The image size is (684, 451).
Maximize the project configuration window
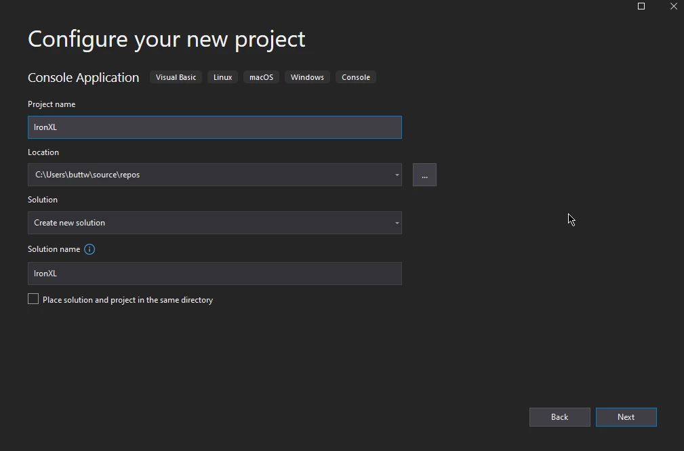(641, 6)
